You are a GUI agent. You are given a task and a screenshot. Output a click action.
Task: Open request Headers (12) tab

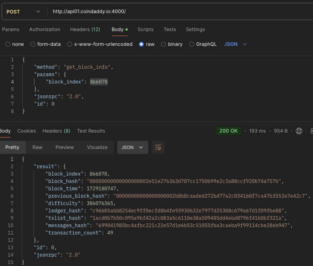[85, 29]
